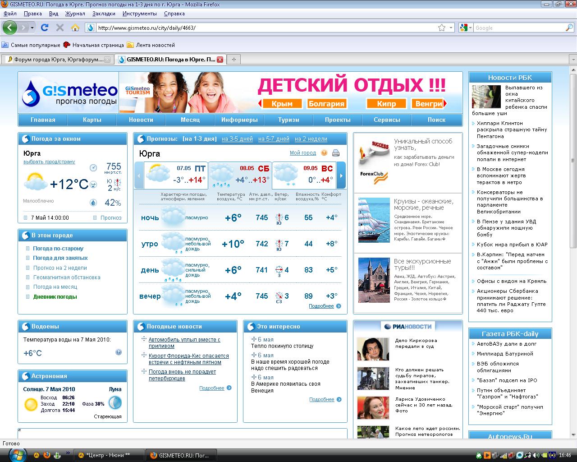Click the stop loading icon

[x=60, y=28]
